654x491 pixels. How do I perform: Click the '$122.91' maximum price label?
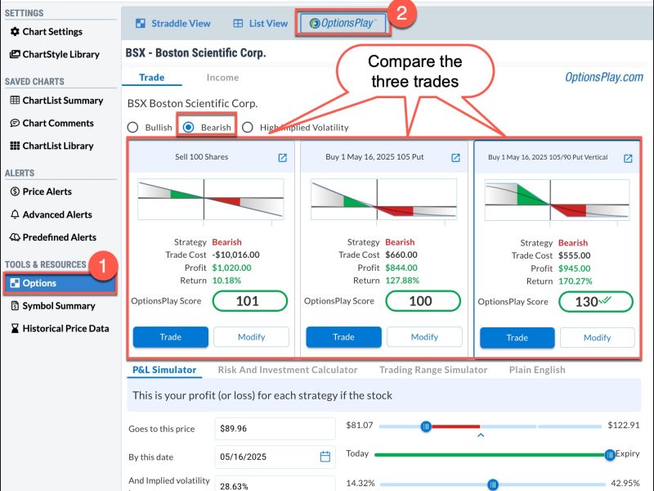pyautogui.click(x=624, y=425)
